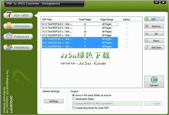Open the Hot Directory section
The height and width of the screenshot is (115, 169).
point(18,26)
